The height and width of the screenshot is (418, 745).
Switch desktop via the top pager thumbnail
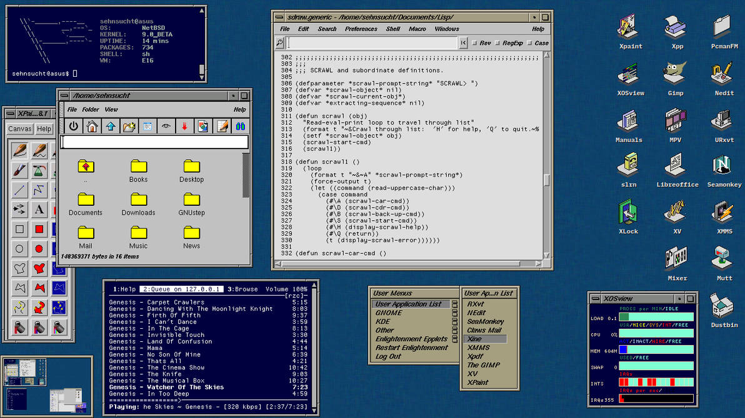click(x=25, y=372)
